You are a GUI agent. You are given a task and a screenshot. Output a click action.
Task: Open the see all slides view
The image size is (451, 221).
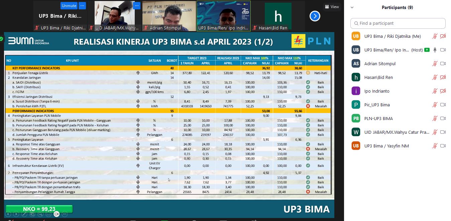32,214
